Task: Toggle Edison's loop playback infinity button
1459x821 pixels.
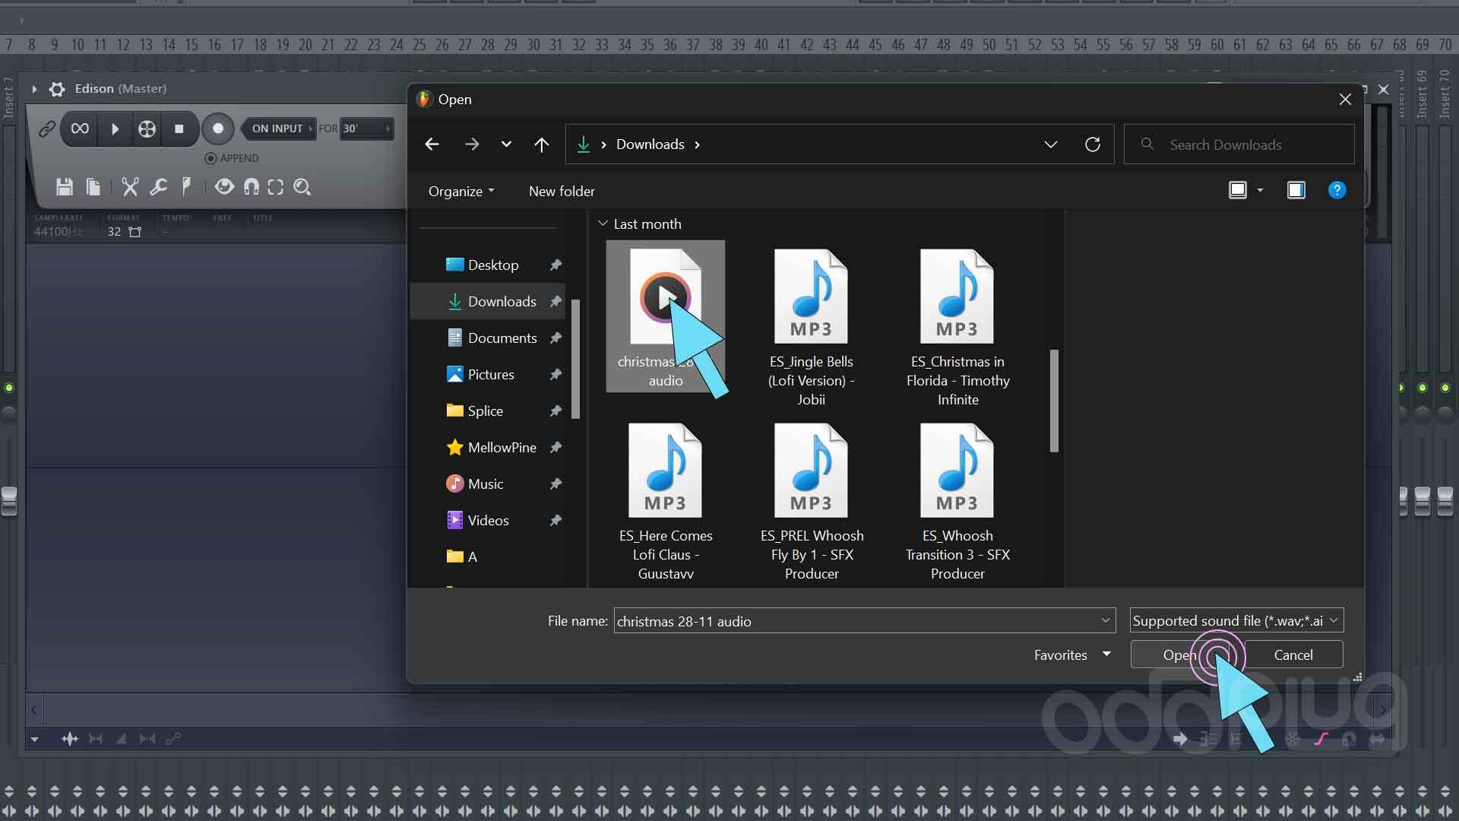Action: [79, 128]
